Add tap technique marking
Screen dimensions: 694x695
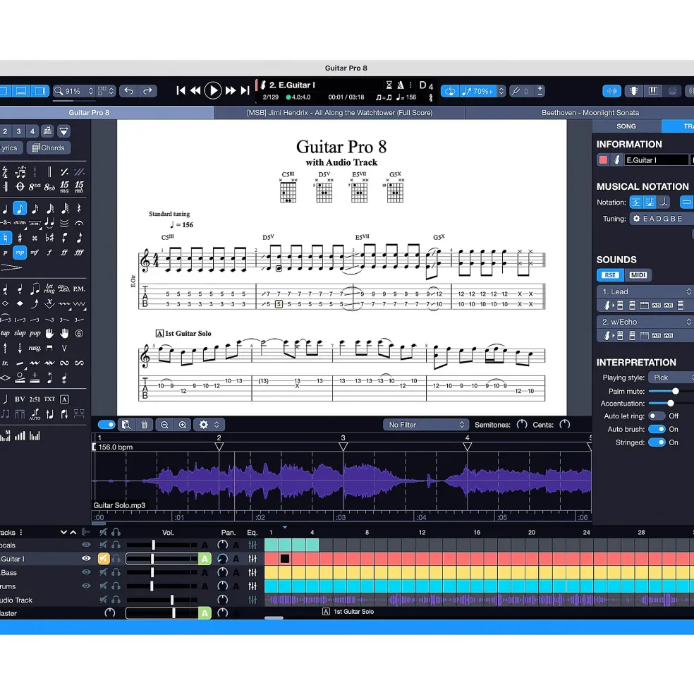[6, 333]
